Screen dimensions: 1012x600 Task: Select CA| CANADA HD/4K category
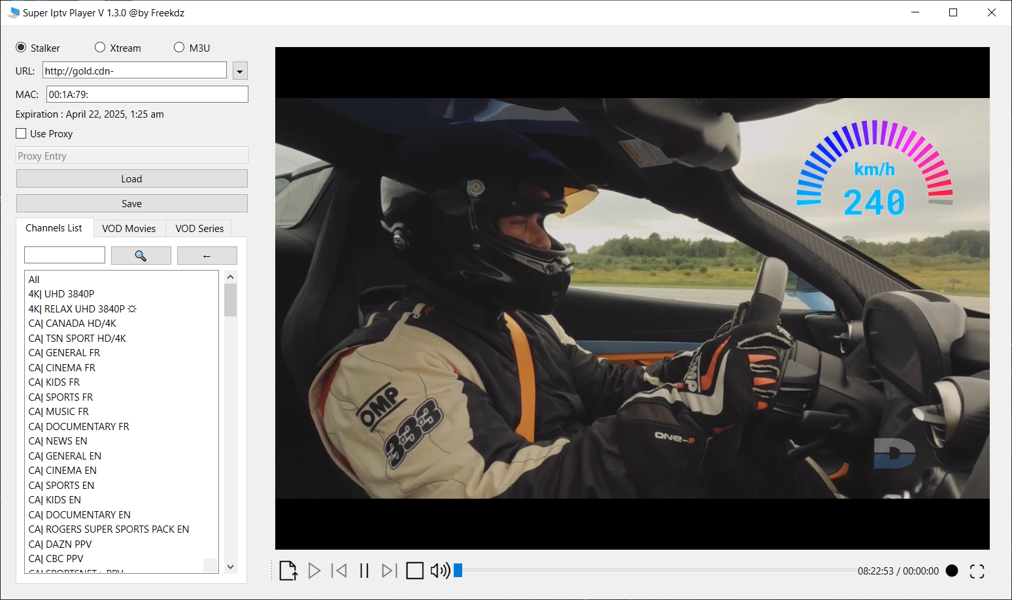(x=121, y=323)
